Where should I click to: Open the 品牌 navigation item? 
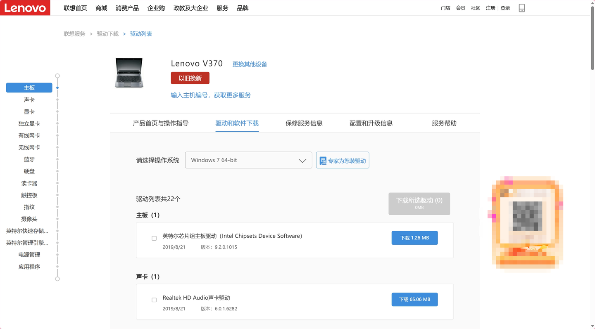(243, 8)
